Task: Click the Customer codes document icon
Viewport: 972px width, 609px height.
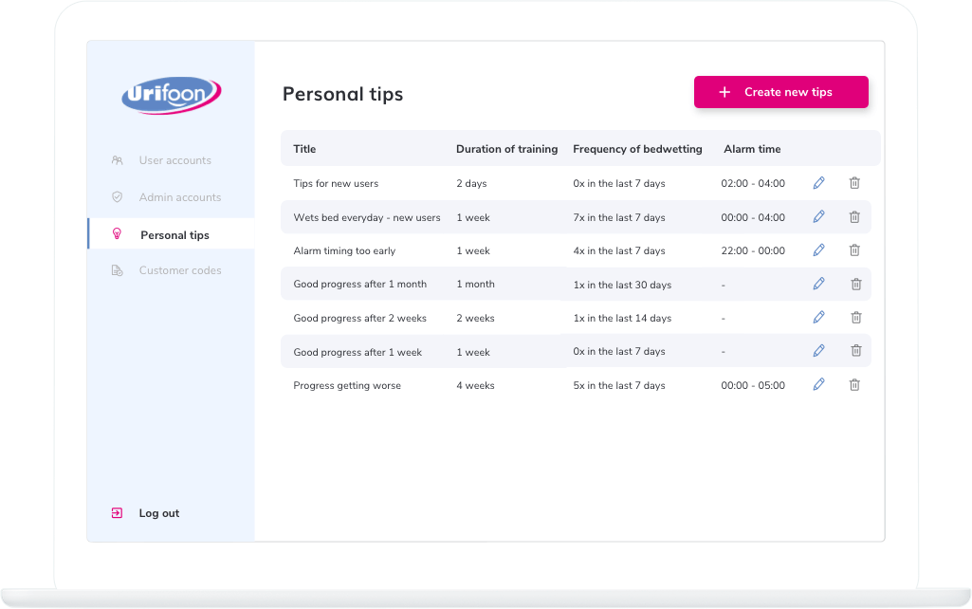Action: [x=118, y=270]
